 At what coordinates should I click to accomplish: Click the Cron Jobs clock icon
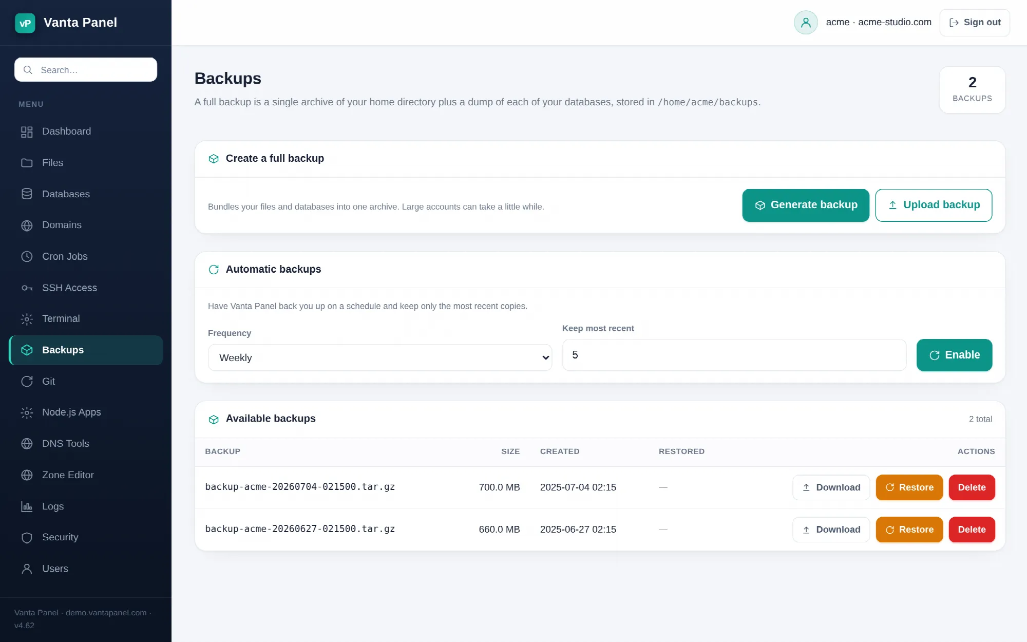point(27,256)
